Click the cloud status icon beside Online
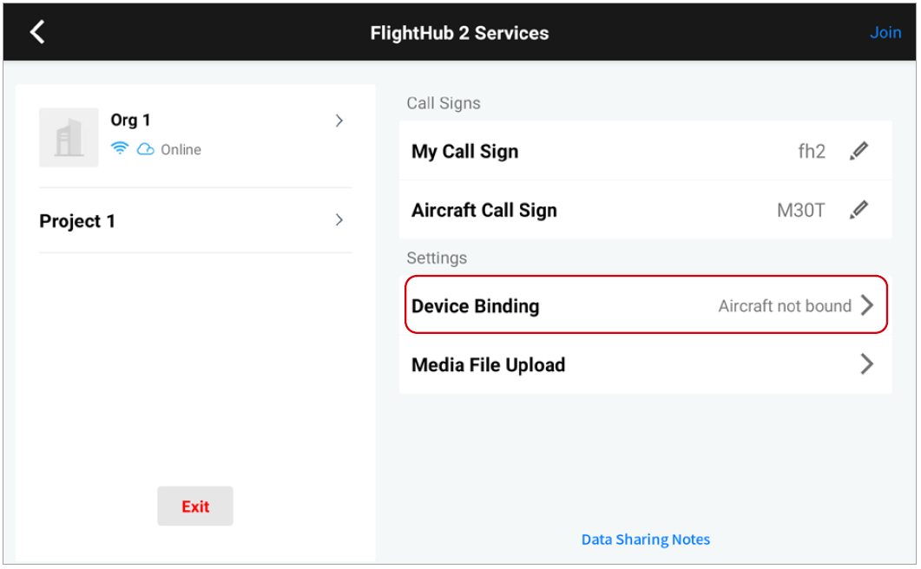Screen dimensions: 921x569 tap(145, 149)
